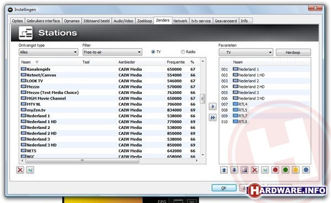
Task: Click the horizontal scrollbar thumb in station list
Action: click(82, 160)
